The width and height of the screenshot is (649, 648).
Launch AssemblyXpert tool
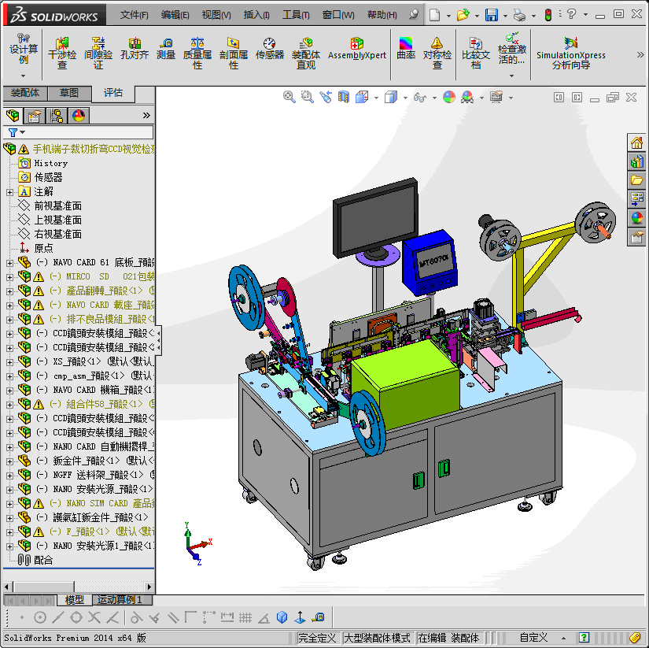click(x=357, y=49)
